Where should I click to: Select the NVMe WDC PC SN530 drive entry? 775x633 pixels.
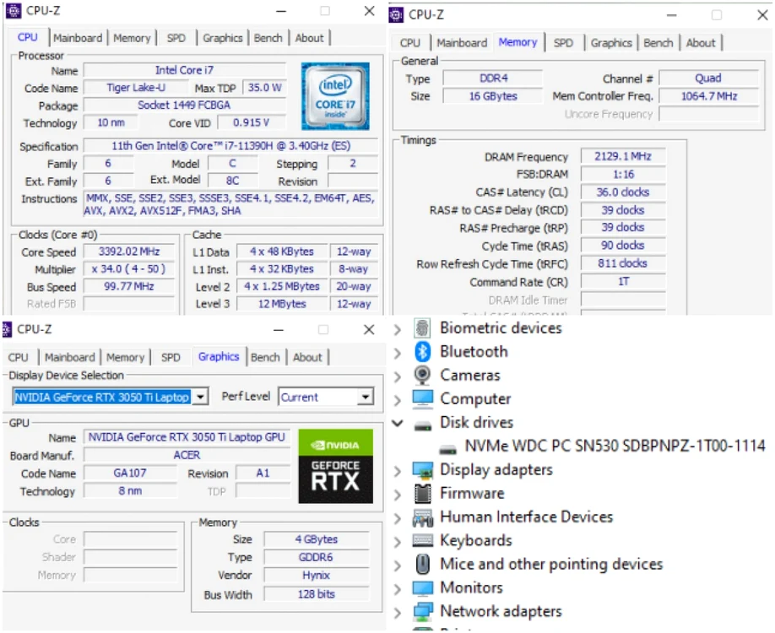[x=615, y=446]
